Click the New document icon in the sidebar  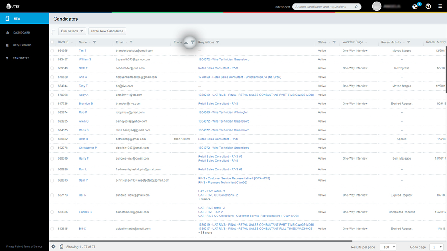[x=7, y=19]
